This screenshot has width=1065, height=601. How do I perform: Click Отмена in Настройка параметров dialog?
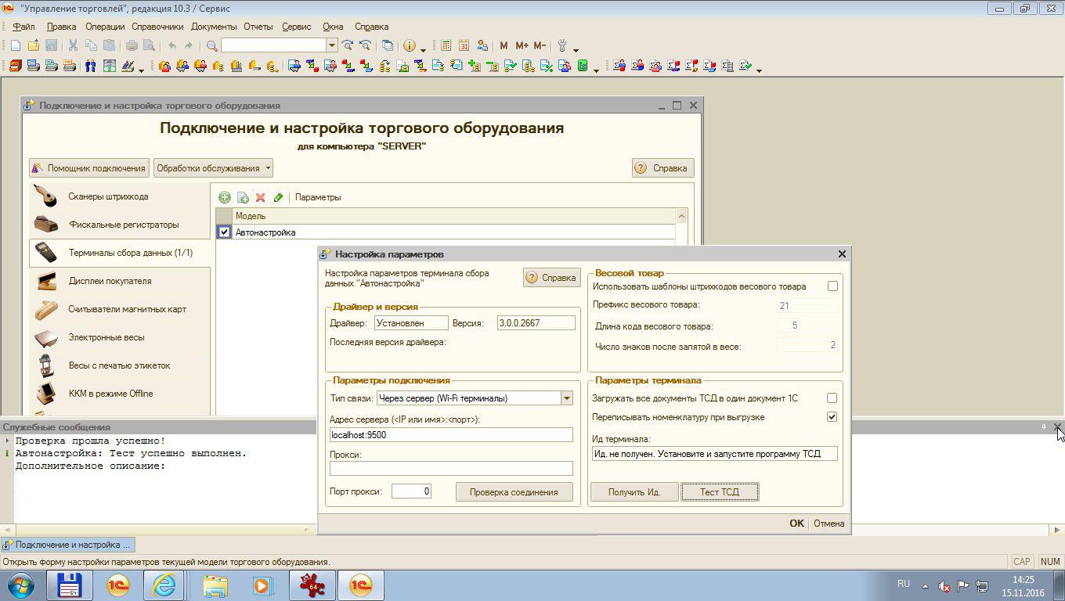tap(829, 524)
